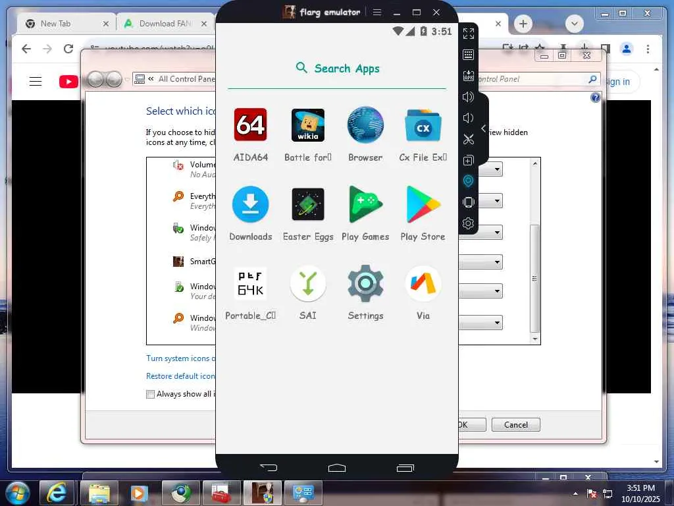The height and width of the screenshot is (506, 674).
Task: Decrease emulator volume with lower speaker icon
Action: point(468,118)
